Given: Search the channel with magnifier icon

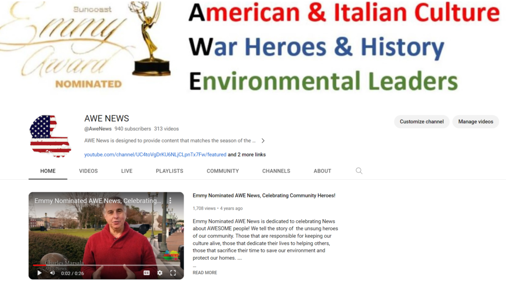Looking at the screenshot, I should (x=359, y=171).
